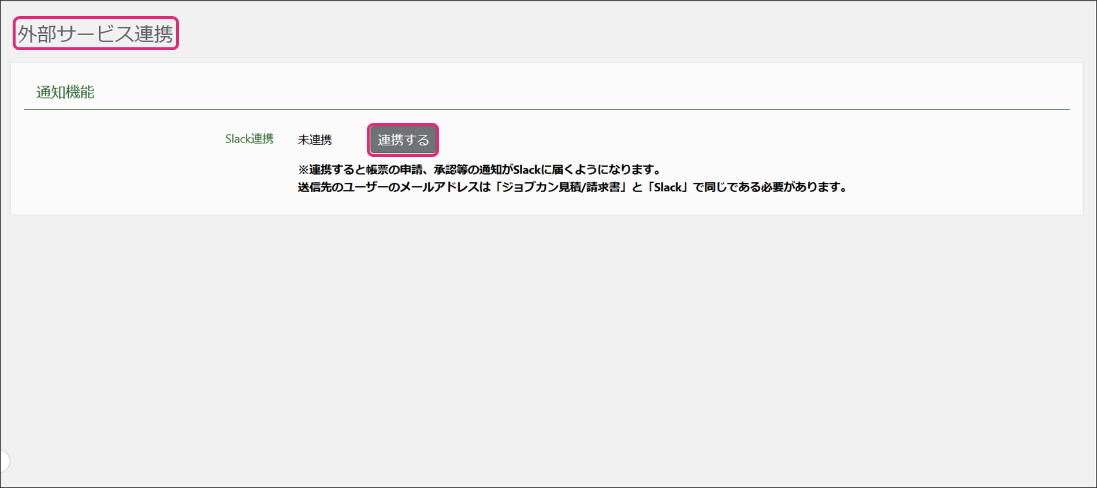Image resolution: width=1097 pixels, height=488 pixels.
Task: Select the 通知機能 section heading
Action: pyautogui.click(x=65, y=92)
